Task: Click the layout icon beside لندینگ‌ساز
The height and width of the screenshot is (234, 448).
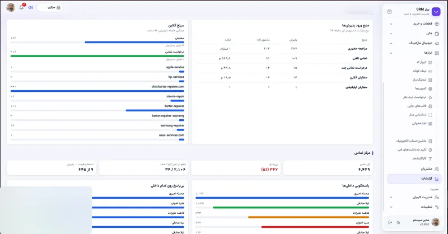Action: pos(430,80)
